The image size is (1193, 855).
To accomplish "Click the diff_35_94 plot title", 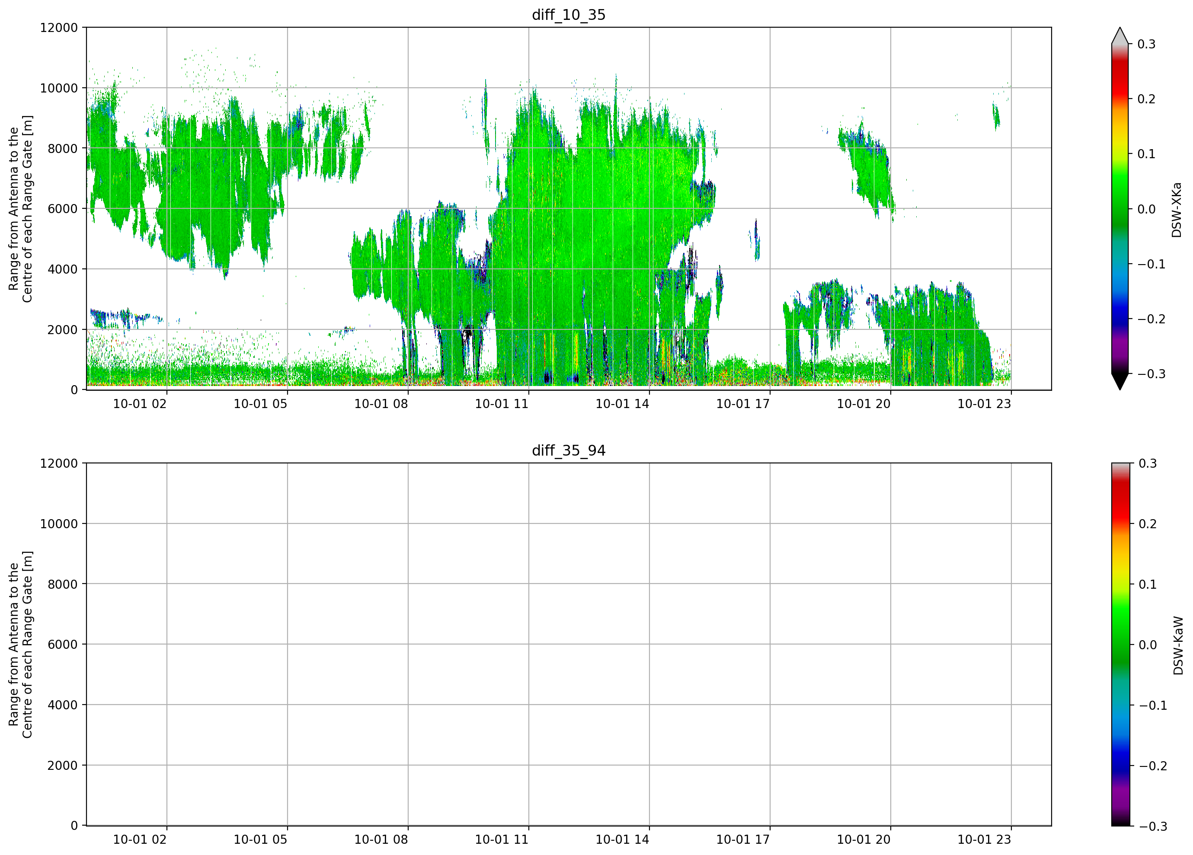I will (569, 451).
